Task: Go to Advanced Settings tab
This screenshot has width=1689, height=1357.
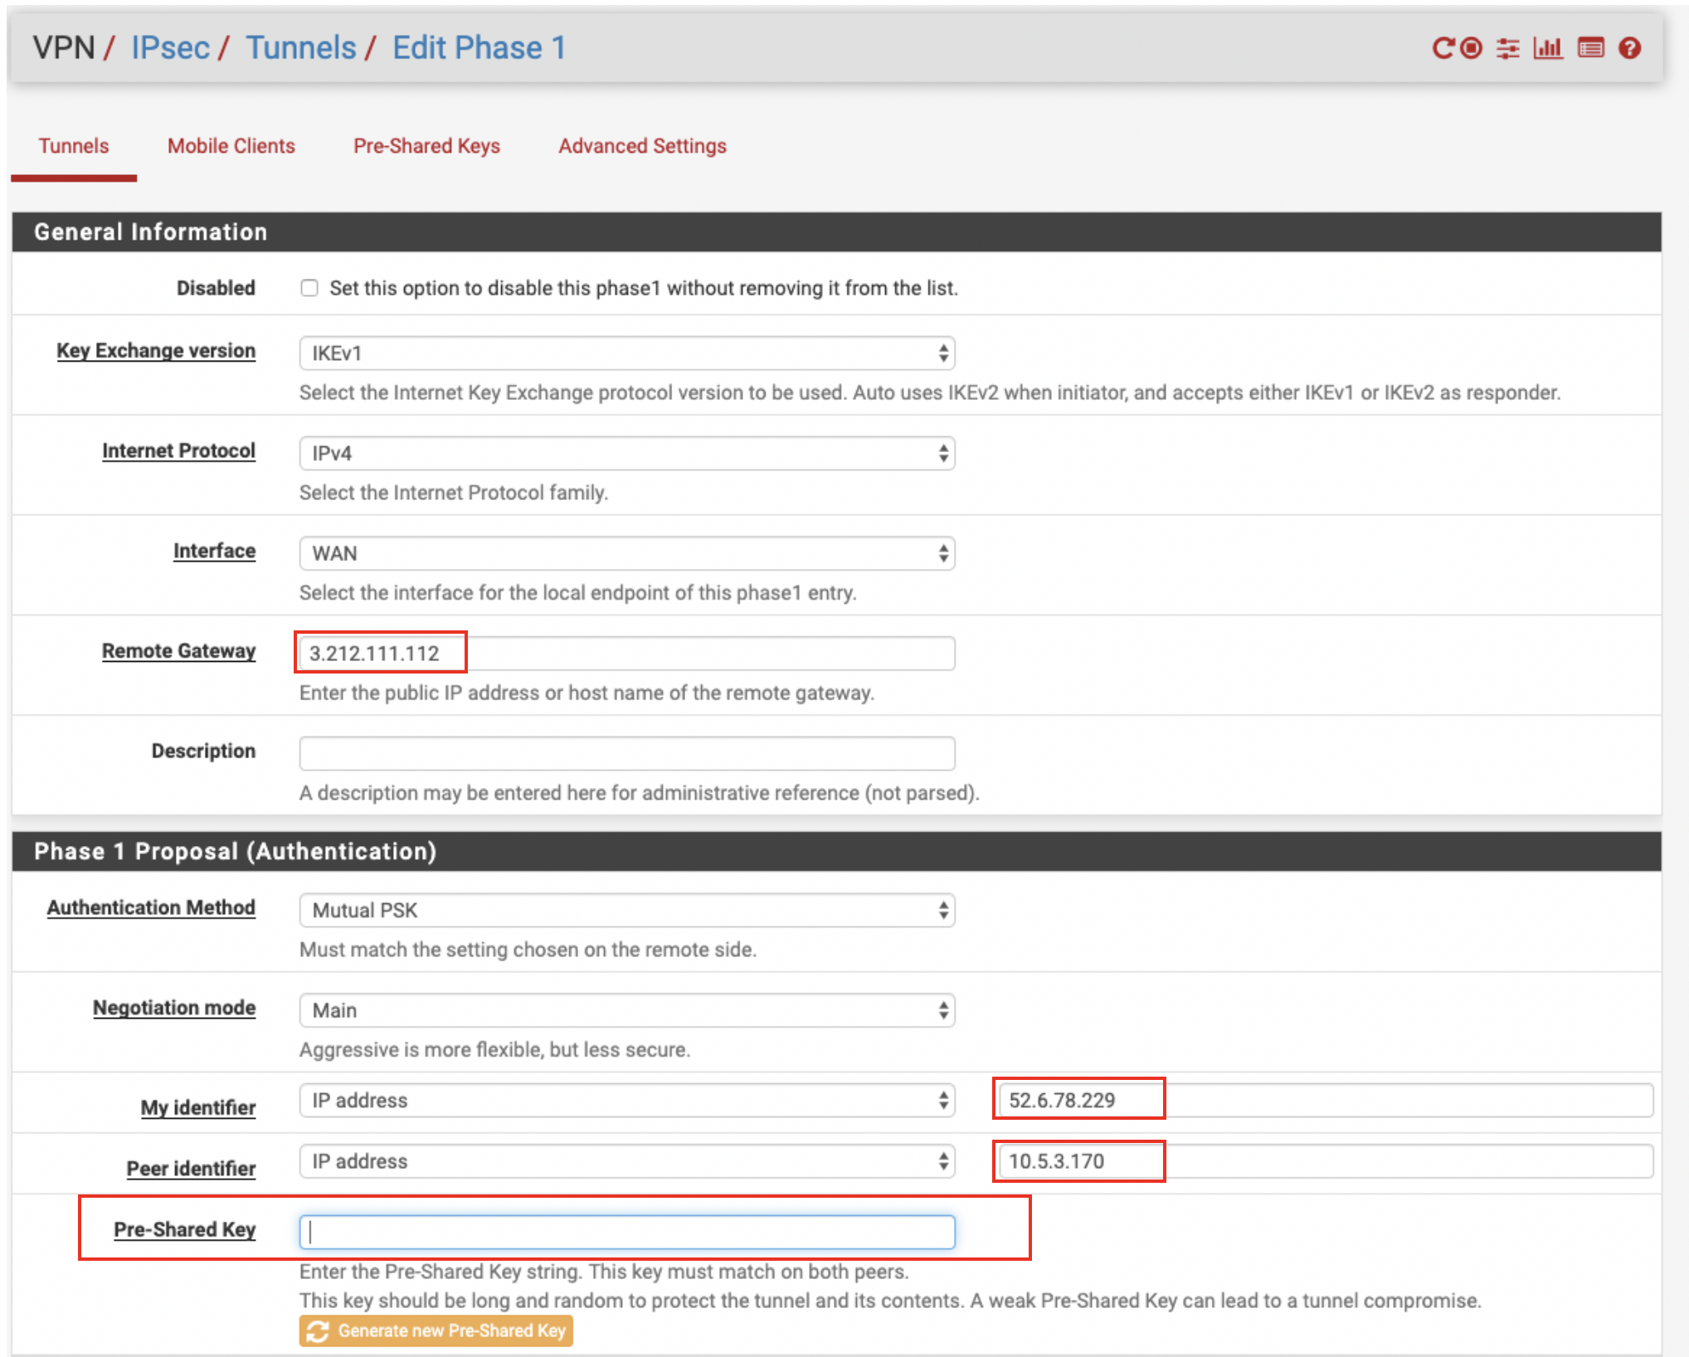Action: pos(642,146)
